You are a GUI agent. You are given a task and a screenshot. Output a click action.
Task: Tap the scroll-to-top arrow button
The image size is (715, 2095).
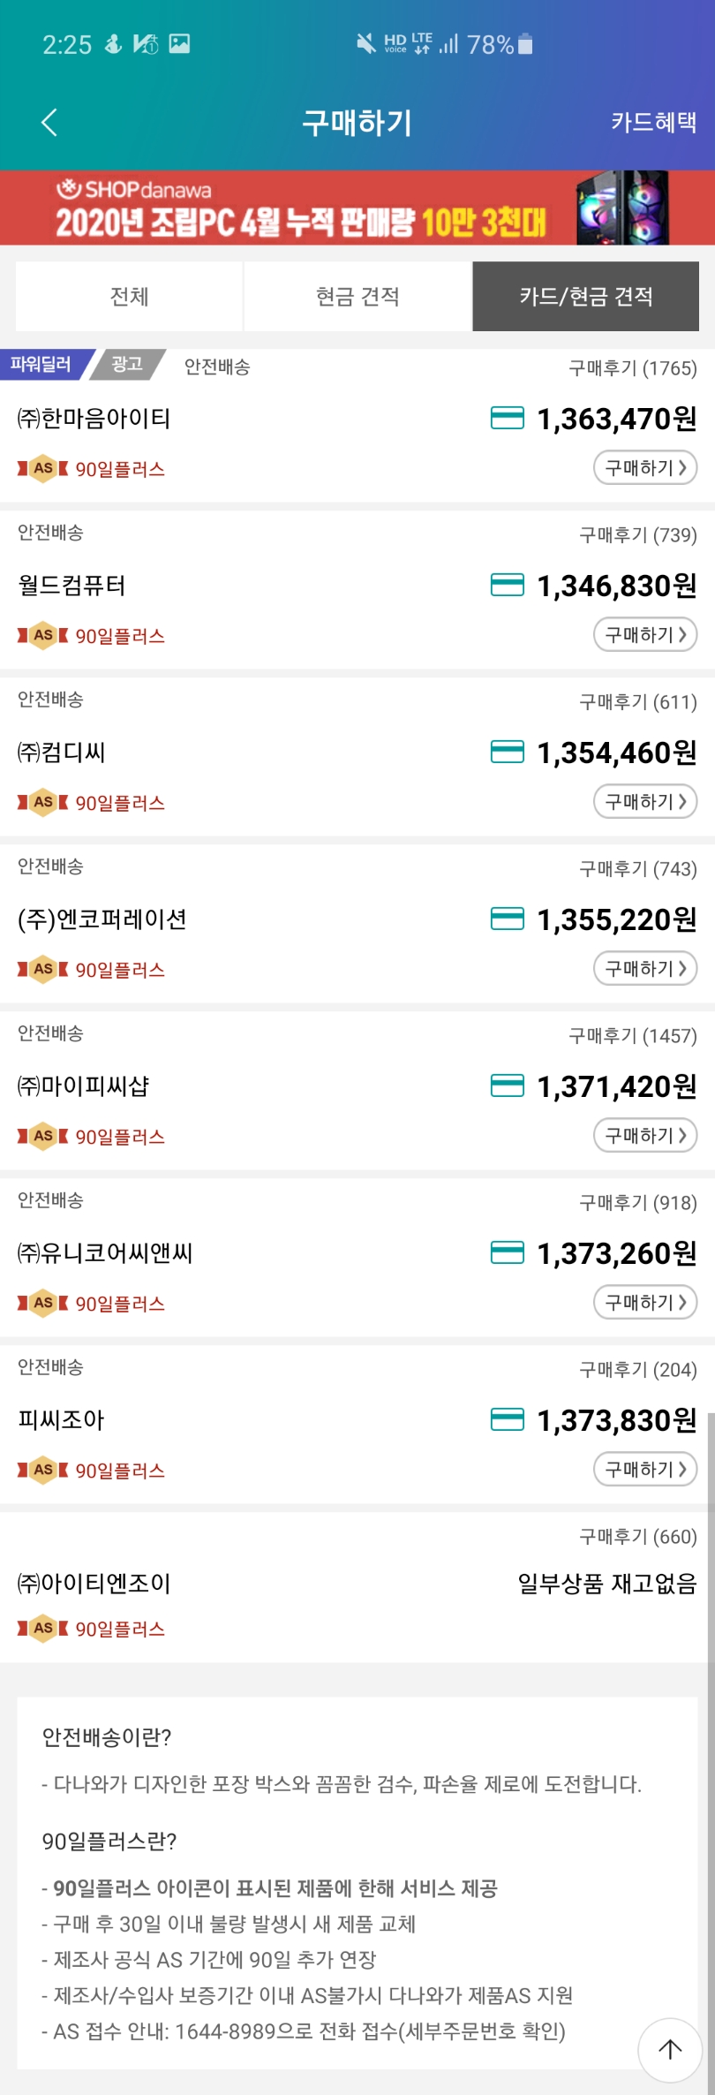(x=670, y=2049)
